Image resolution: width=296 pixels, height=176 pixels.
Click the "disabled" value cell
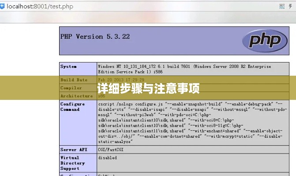(193, 163)
